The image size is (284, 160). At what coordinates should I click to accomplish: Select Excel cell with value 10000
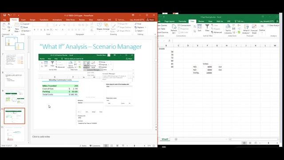tap(207, 73)
